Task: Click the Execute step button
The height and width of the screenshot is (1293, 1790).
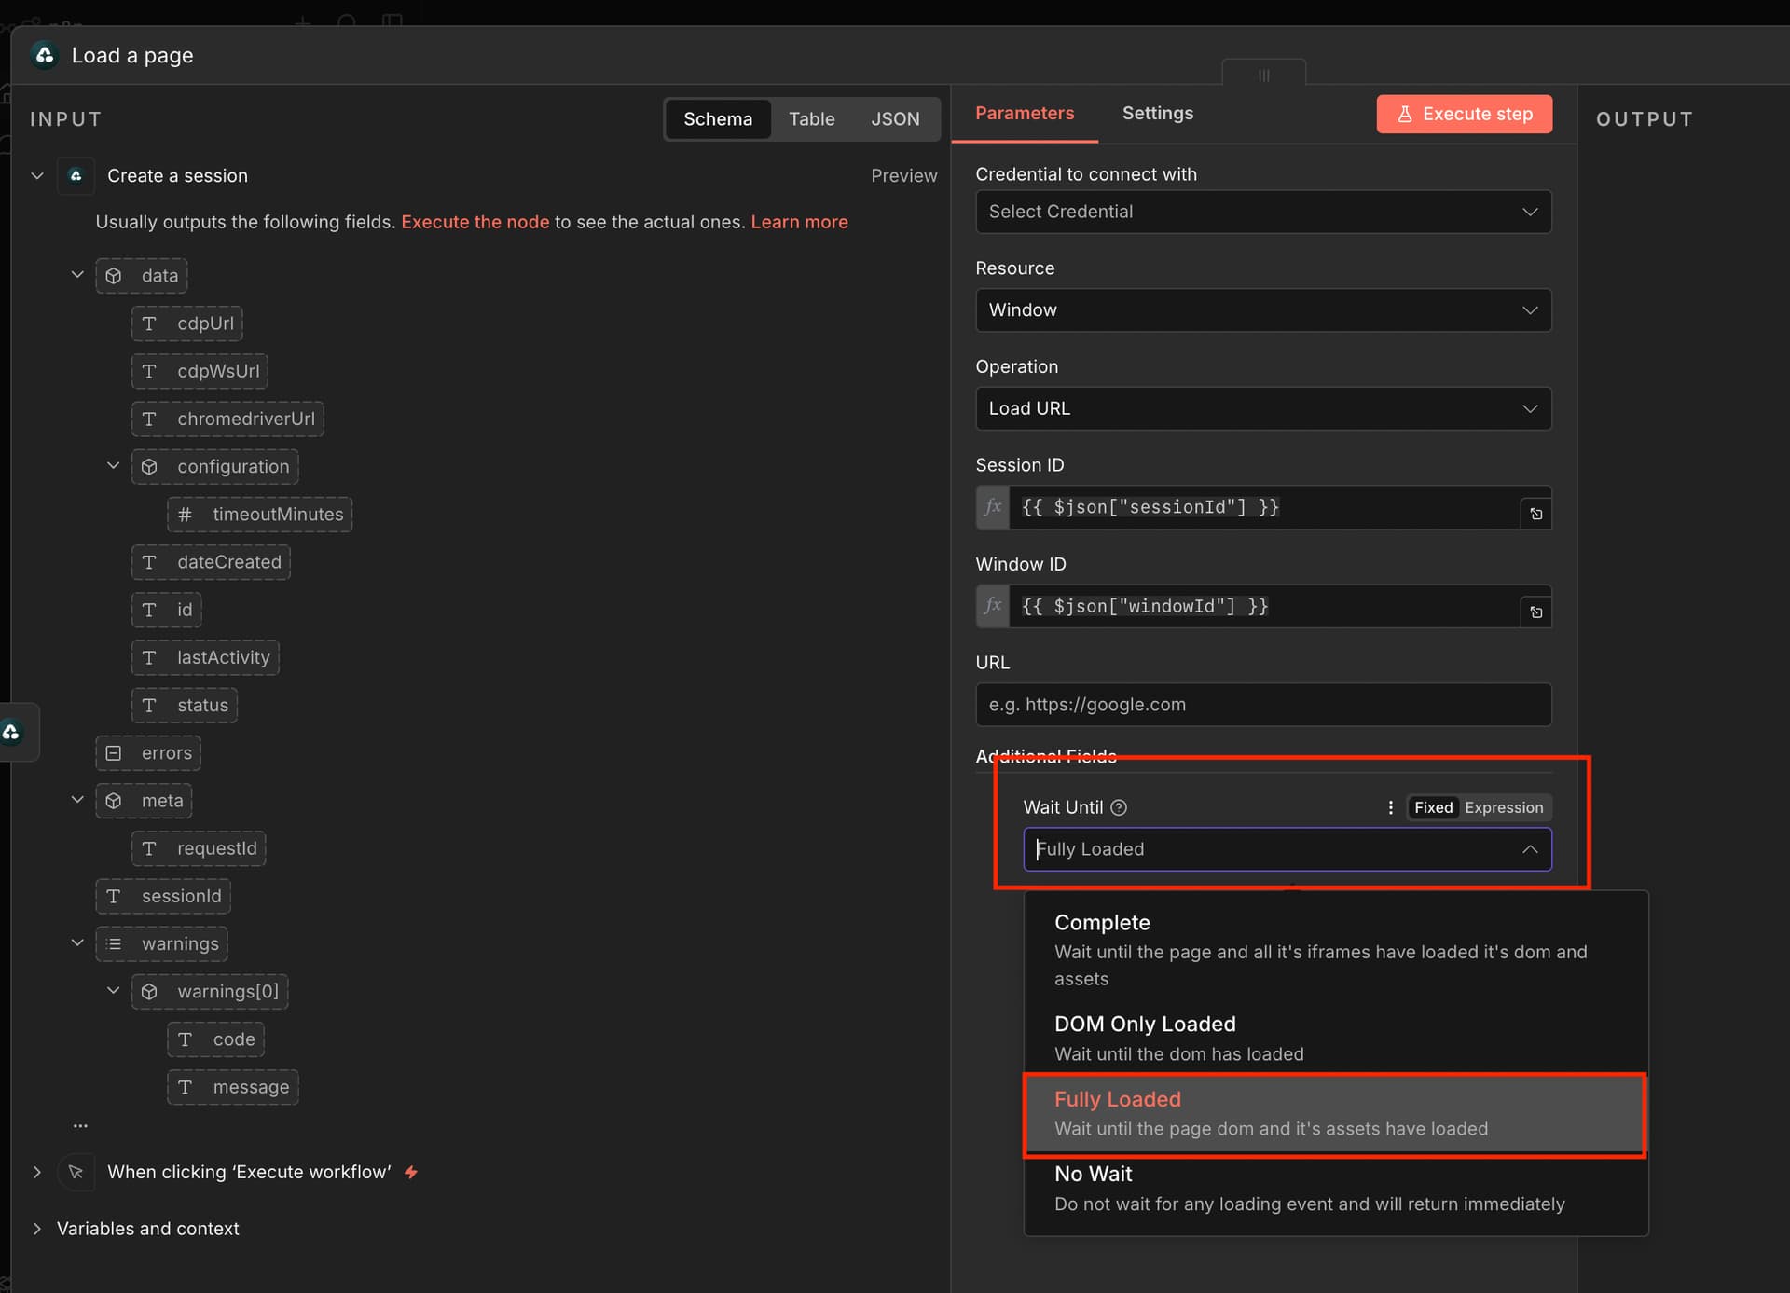Action: coord(1464,114)
